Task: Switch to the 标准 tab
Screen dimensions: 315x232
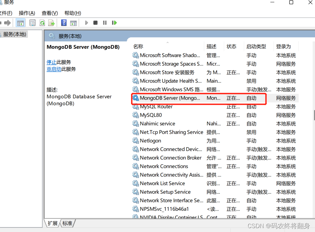Action: click(67, 223)
